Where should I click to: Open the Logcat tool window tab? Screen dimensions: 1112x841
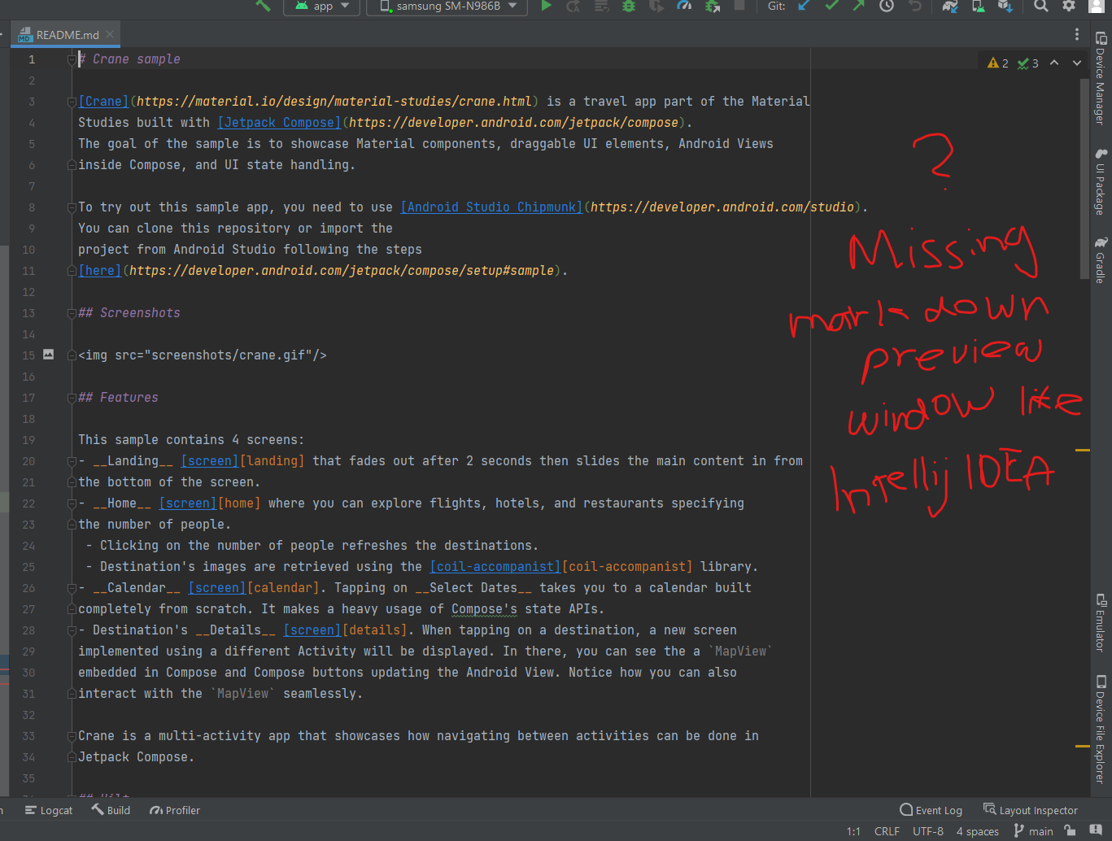click(49, 810)
